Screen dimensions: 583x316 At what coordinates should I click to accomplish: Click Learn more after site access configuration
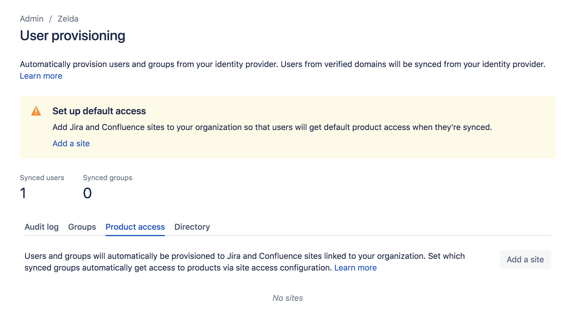click(355, 268)
